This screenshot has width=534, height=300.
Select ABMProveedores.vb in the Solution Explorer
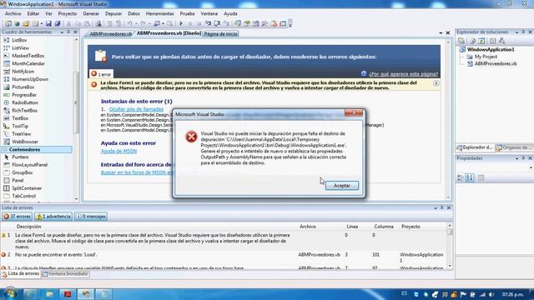tap(496, 63)
